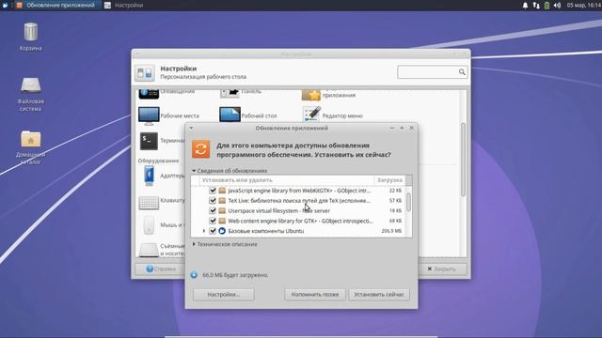Click Закрыть button in Settings window

441,269
